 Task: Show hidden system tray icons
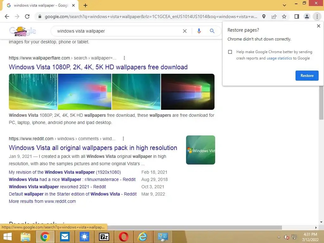pyautogui.click(x=279, y=237)
